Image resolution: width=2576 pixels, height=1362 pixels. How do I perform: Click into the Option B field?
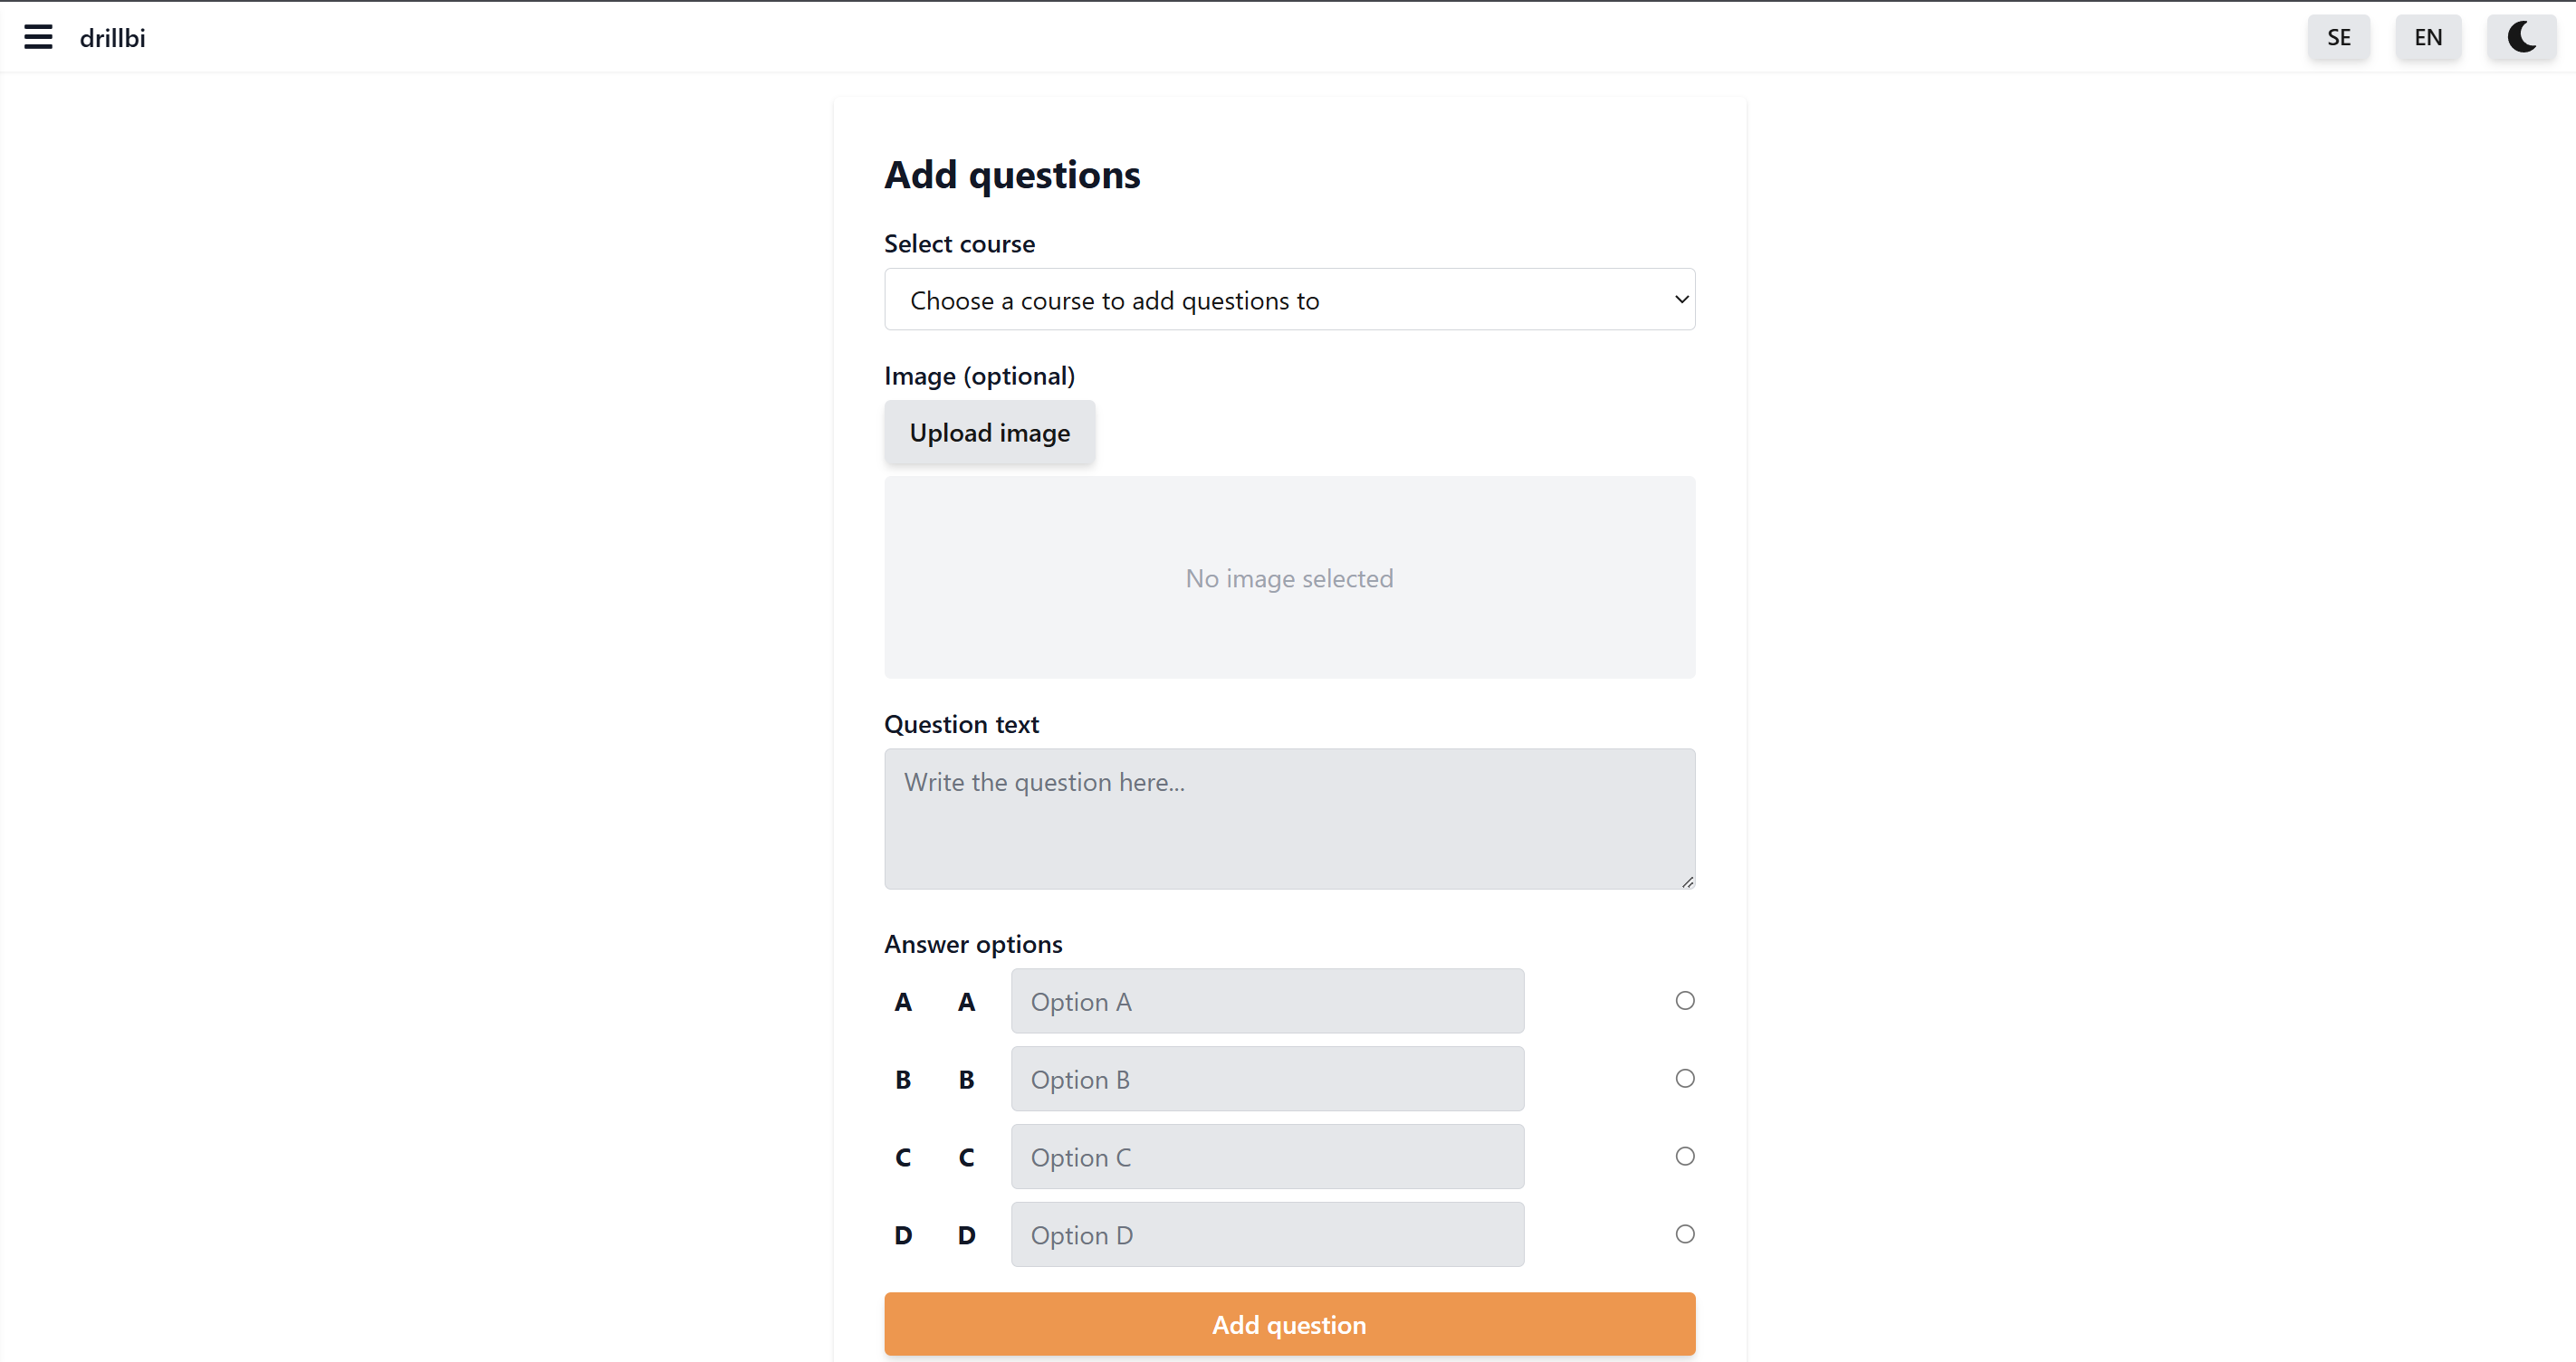(1267, 1080)
